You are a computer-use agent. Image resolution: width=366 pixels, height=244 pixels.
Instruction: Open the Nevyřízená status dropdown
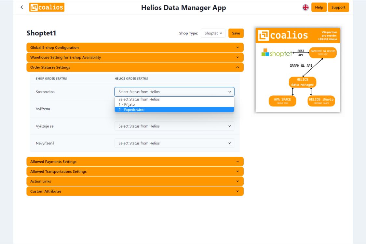[174, 143]
